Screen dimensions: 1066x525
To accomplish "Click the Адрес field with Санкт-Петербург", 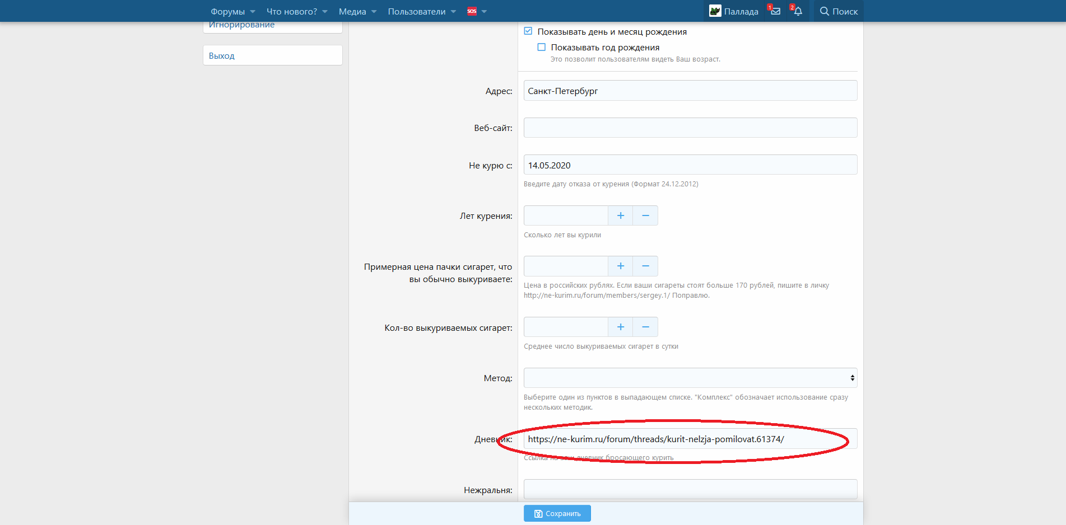I will [x=690, y=91].
